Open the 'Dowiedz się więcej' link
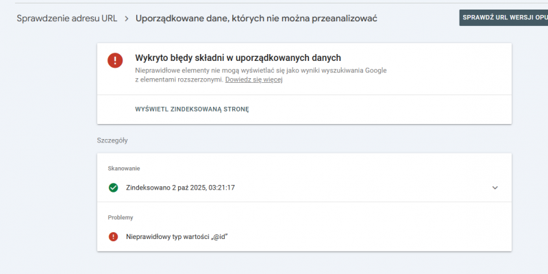548x274 pixels. 253,79
